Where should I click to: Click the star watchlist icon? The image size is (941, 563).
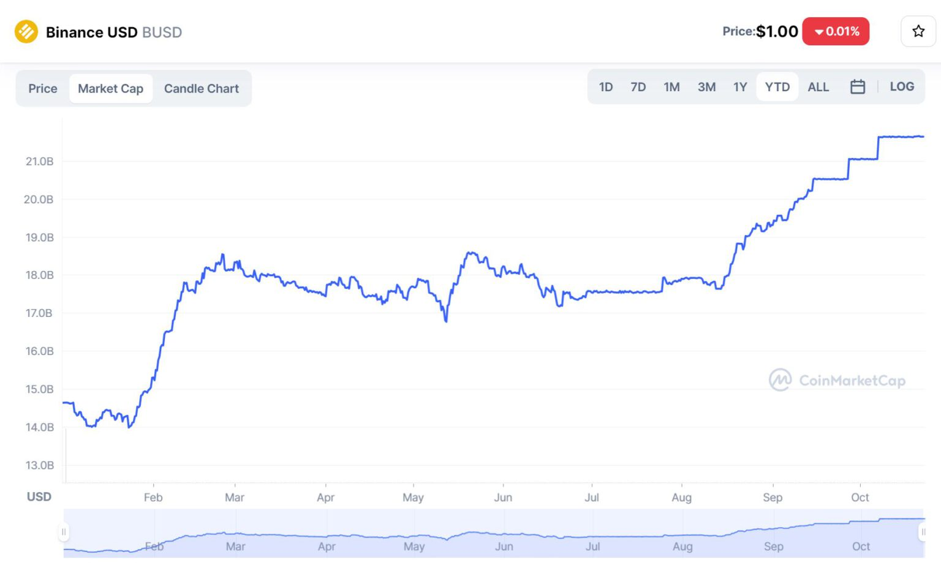tap(918, 31)
